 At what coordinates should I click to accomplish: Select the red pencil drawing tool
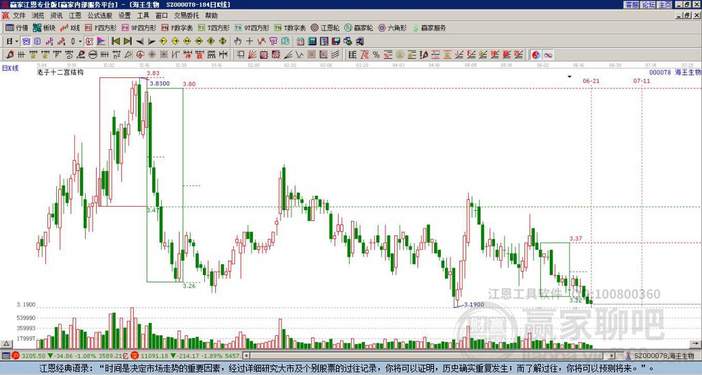coord(10,55)
